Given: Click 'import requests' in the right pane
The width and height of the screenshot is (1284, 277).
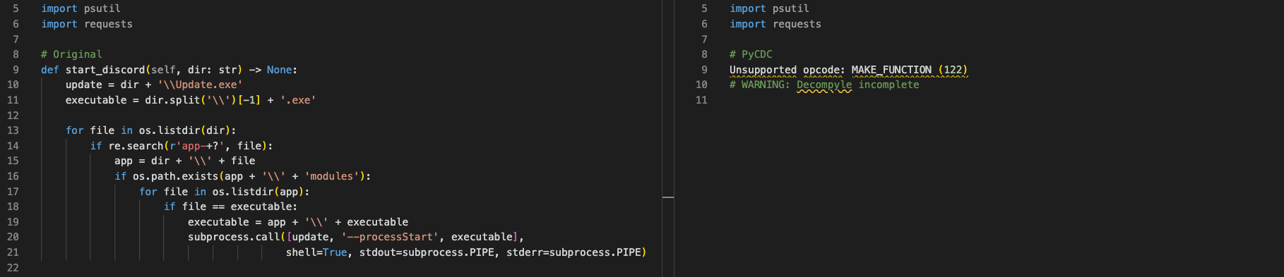Looking at the screenshot, I should tap(775, 24).
